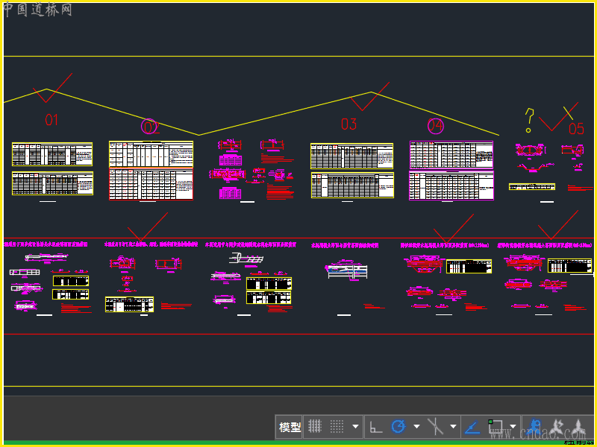Select the red 01 sheet number text

coord(51,119)
